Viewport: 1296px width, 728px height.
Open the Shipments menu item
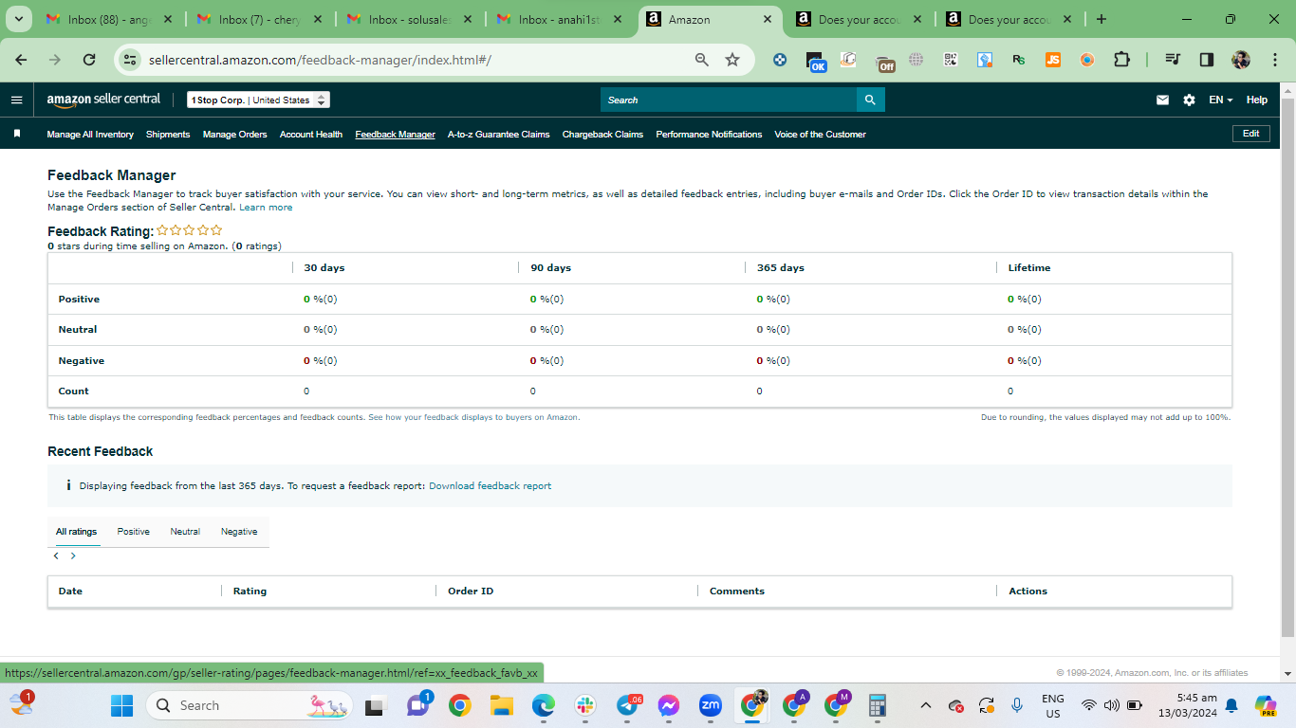click(168, 135)
